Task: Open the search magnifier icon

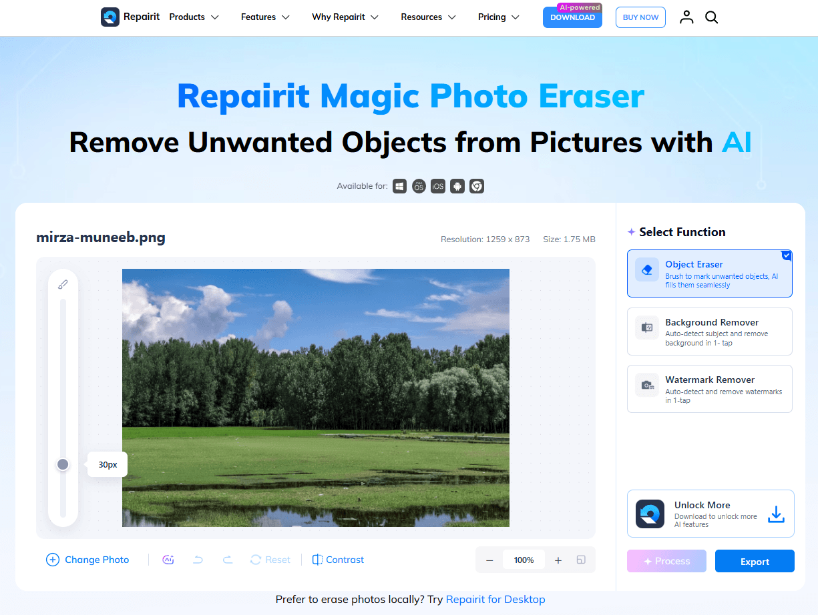Action: pos(712,17)
